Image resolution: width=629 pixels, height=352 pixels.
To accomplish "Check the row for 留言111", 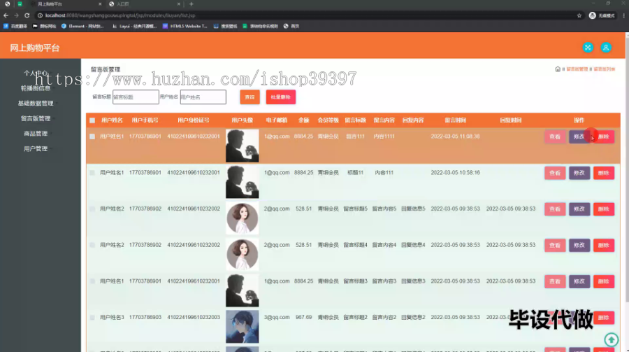I will pos(92,136).
